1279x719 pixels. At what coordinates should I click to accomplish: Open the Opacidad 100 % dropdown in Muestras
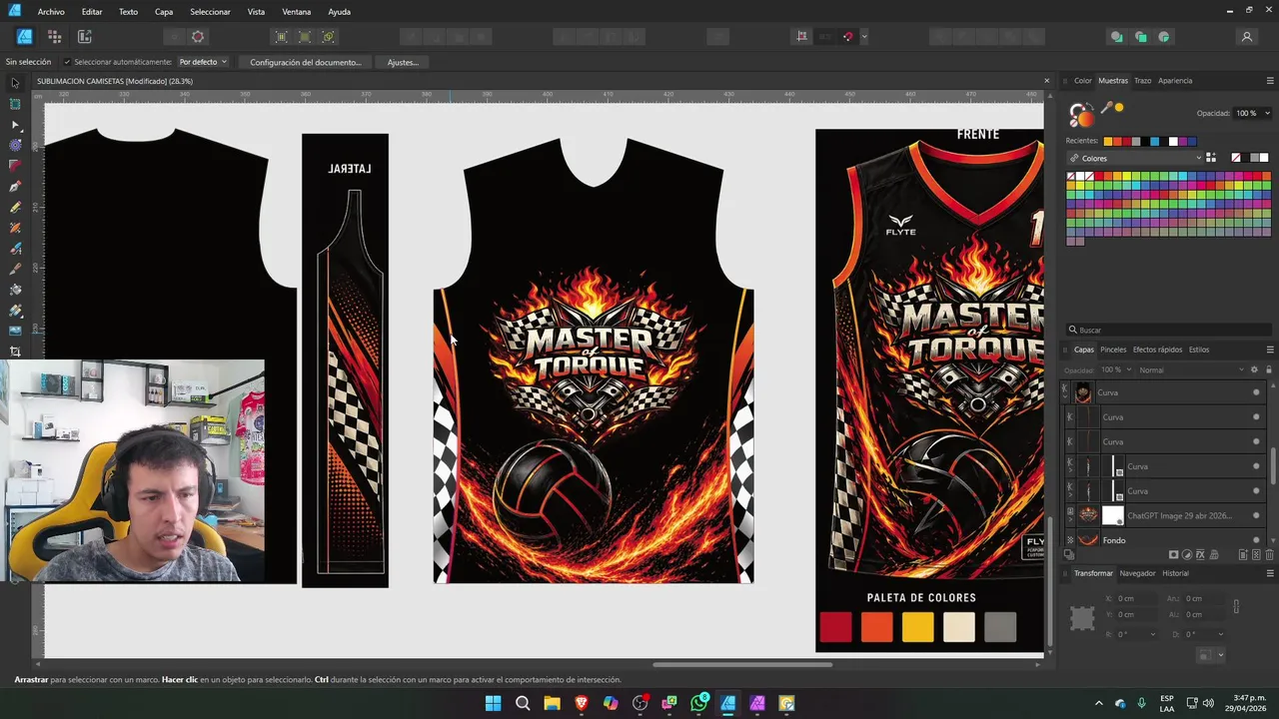pos(1251,113)
